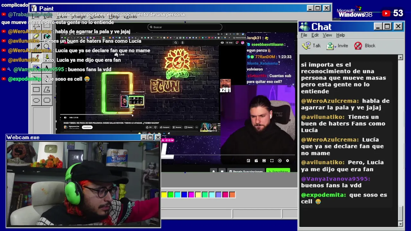Click the white Suscribirme button beside the channel name
The height and width of the screenshot is (231, 411).
click(87, 127)
